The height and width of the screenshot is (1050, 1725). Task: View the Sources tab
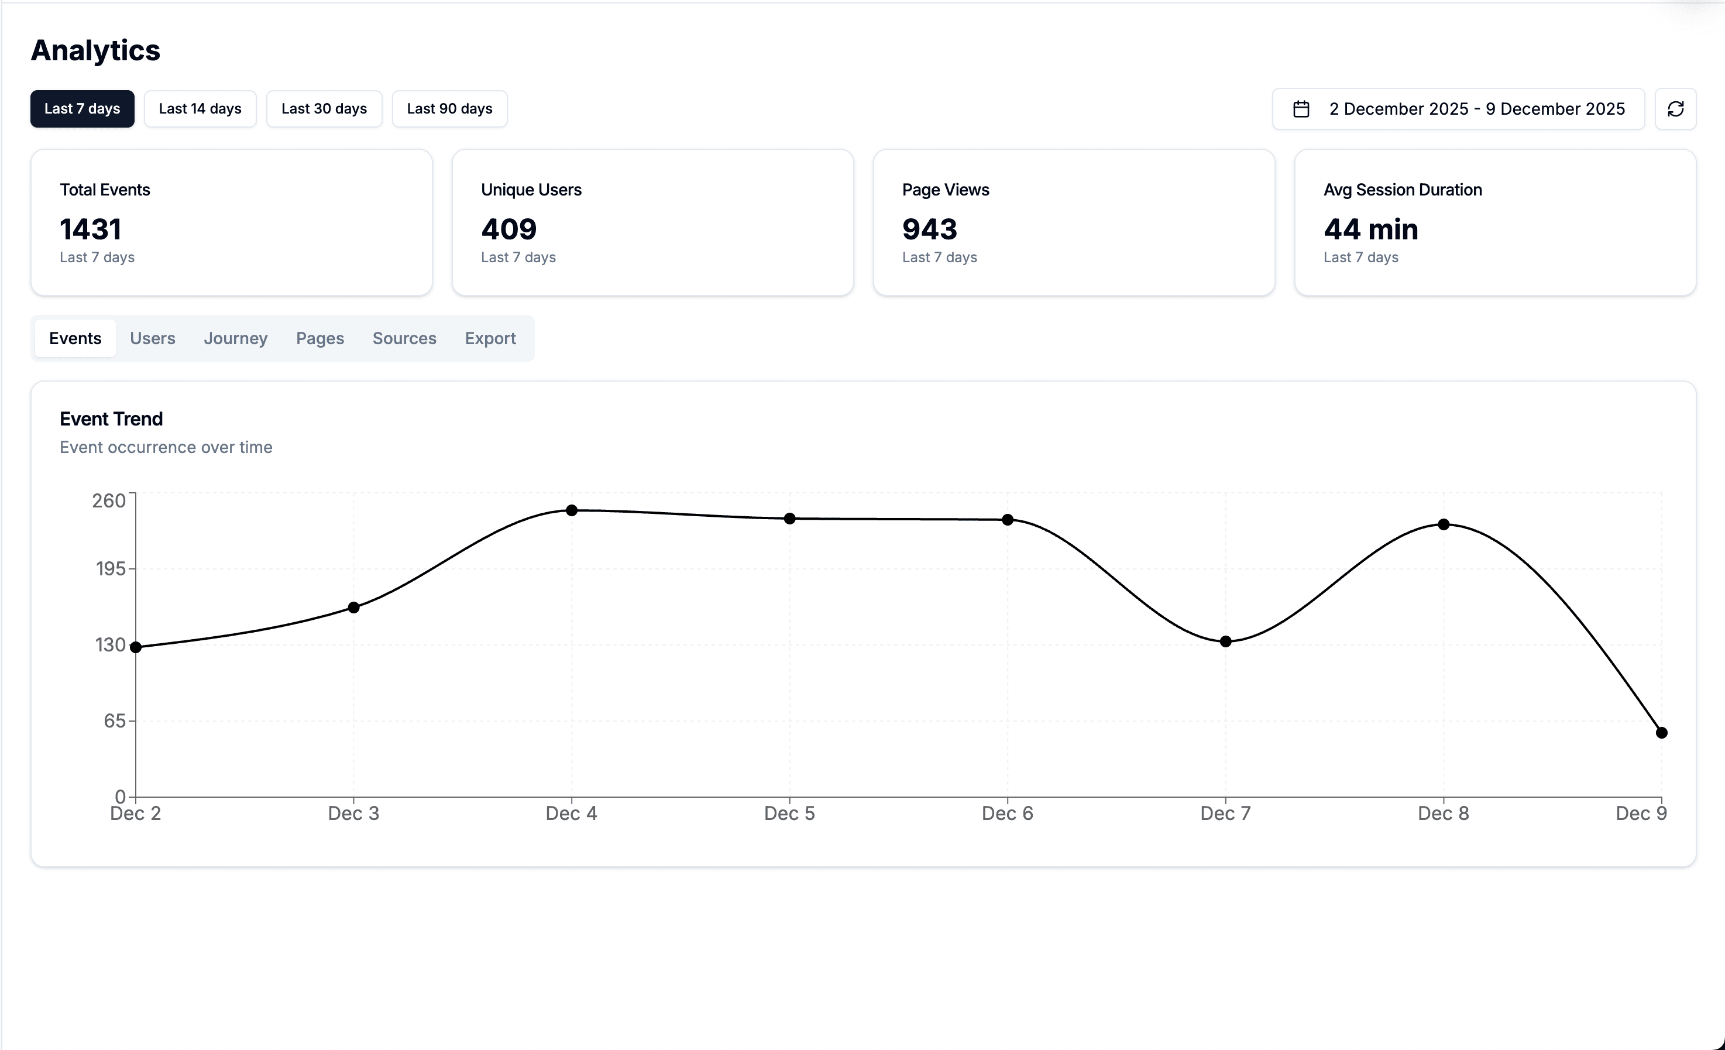(404, 338)
